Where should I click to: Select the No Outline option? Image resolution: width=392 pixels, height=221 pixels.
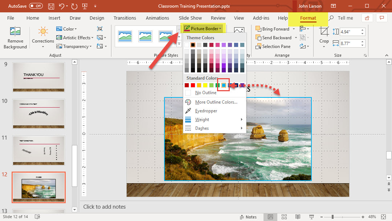point(205,93)
